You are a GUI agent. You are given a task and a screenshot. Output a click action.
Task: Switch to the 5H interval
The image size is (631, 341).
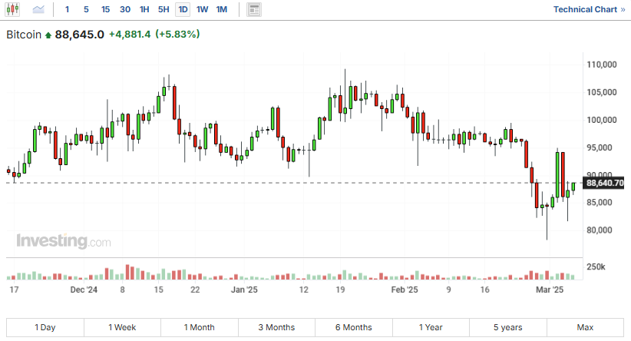(164, 9)
